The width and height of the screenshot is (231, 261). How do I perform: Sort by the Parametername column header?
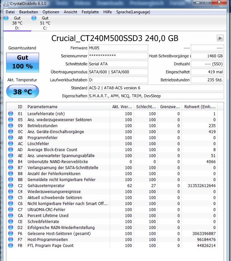pyautogui.click(x=67, y=107)
